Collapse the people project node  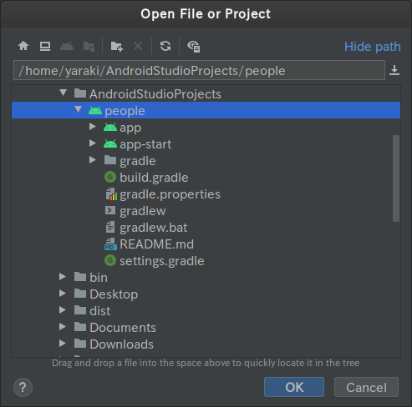click(79, 109)
